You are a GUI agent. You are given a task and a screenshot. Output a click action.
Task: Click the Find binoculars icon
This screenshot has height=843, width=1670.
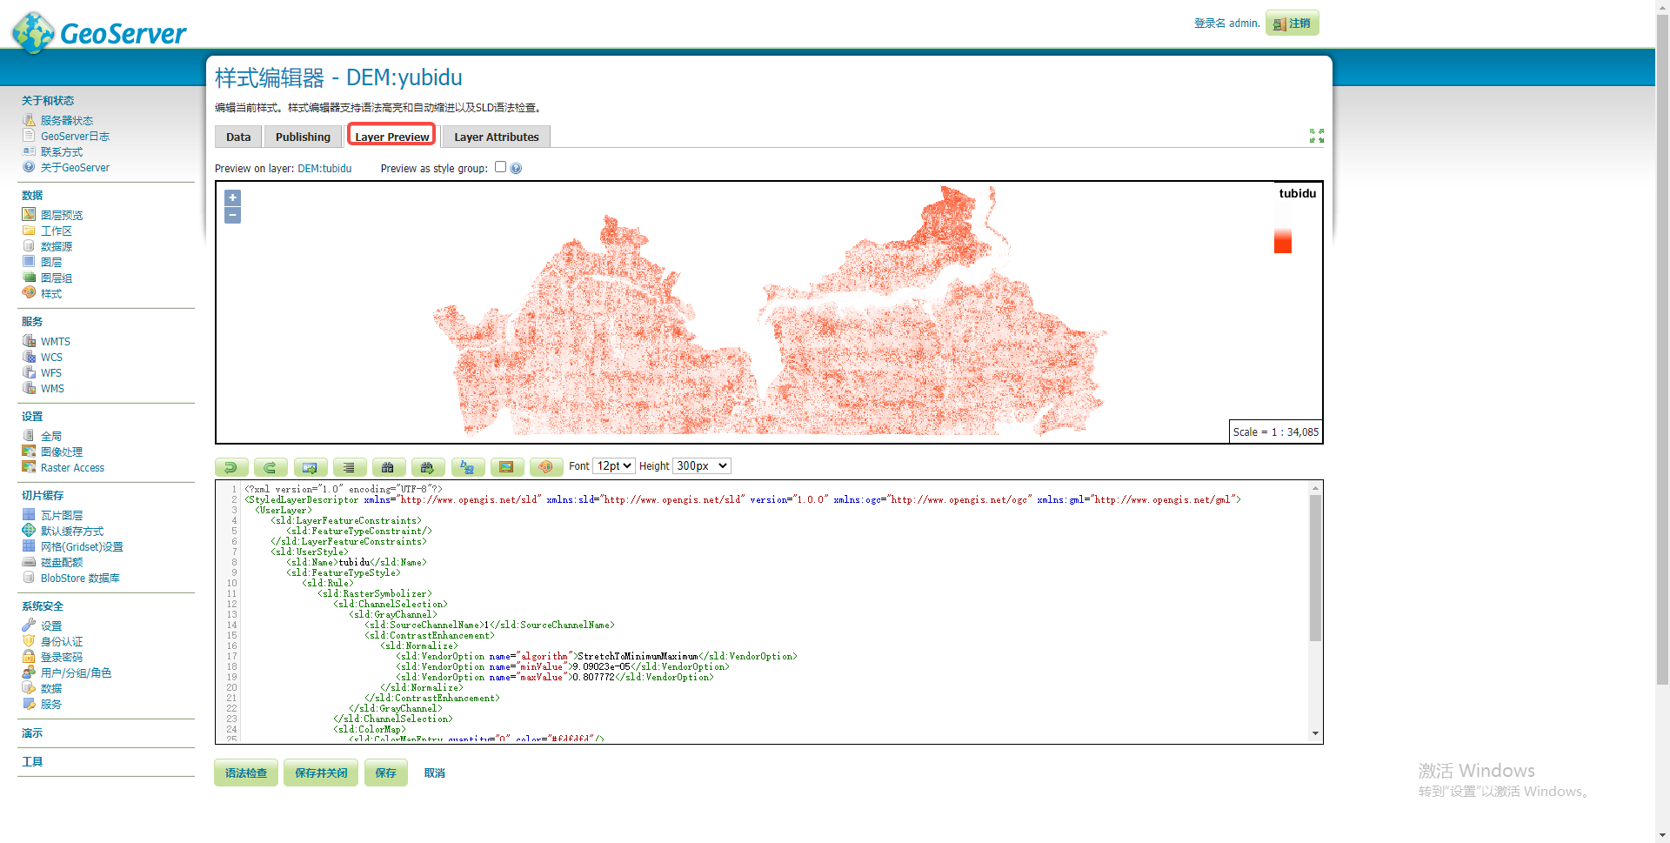coord(389,467)
